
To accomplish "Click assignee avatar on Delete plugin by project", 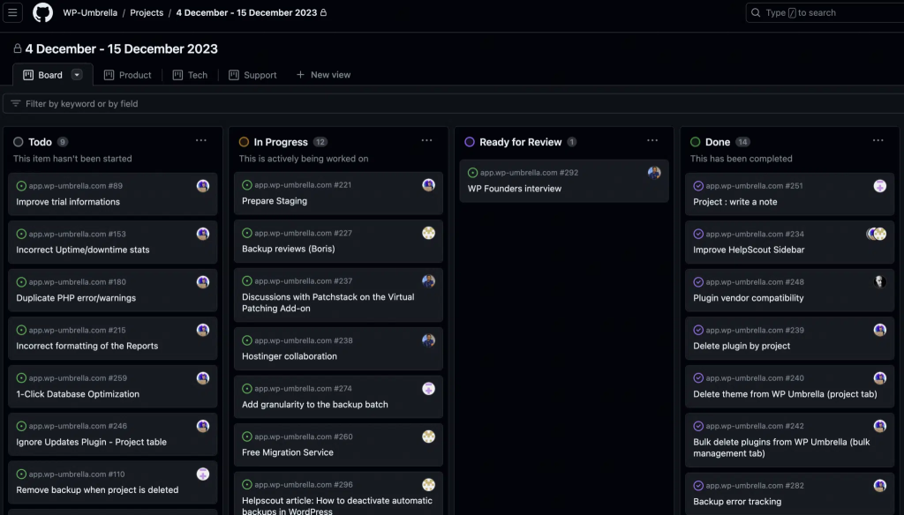I will pos(880,330).
